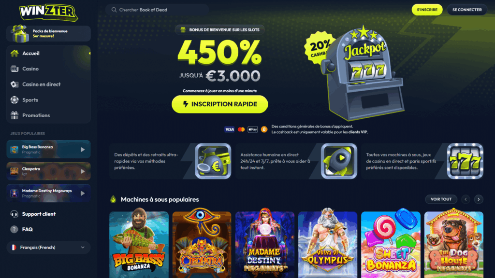Play Cleopatra from the sidebar arrow
The image size is (495, 278).
point(83,171)
